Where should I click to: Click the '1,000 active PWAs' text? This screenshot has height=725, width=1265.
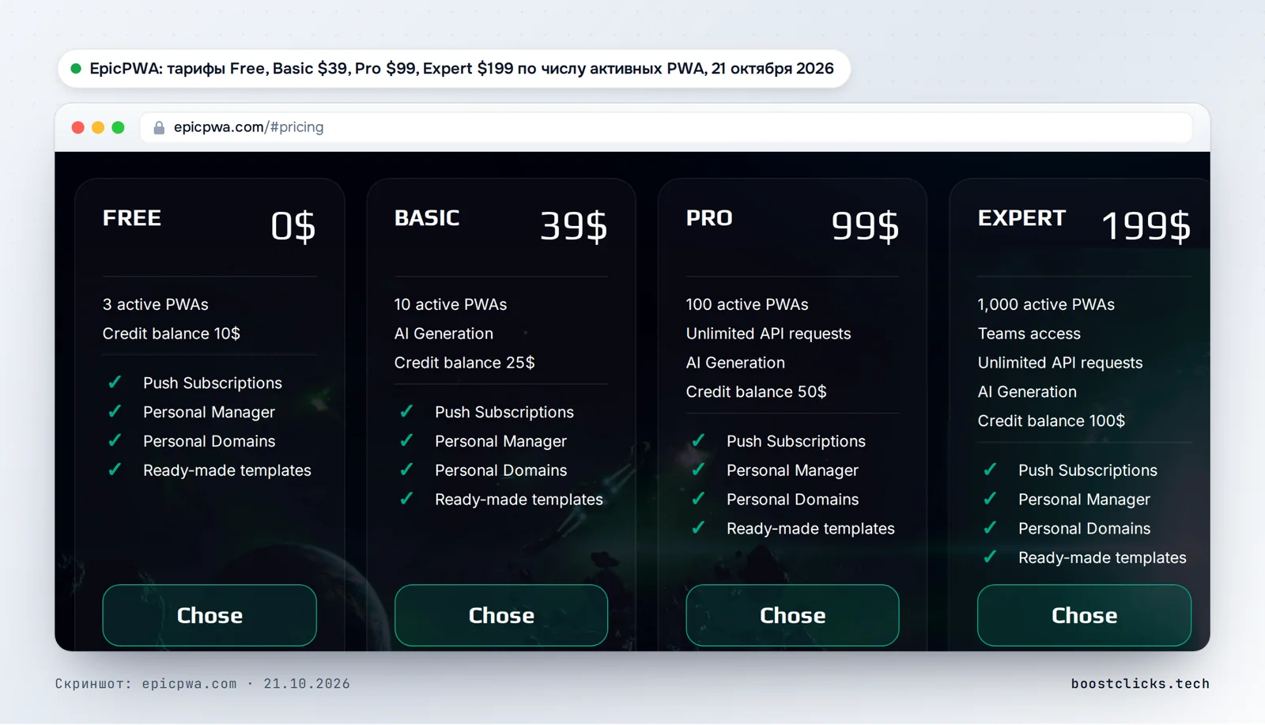tap(1046, 304)
